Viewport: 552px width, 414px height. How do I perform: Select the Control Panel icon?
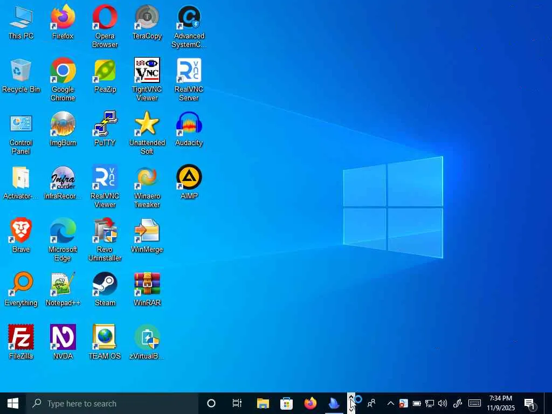click(x=21, y=134)
